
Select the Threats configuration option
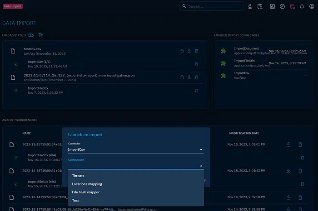pos(78,176)
